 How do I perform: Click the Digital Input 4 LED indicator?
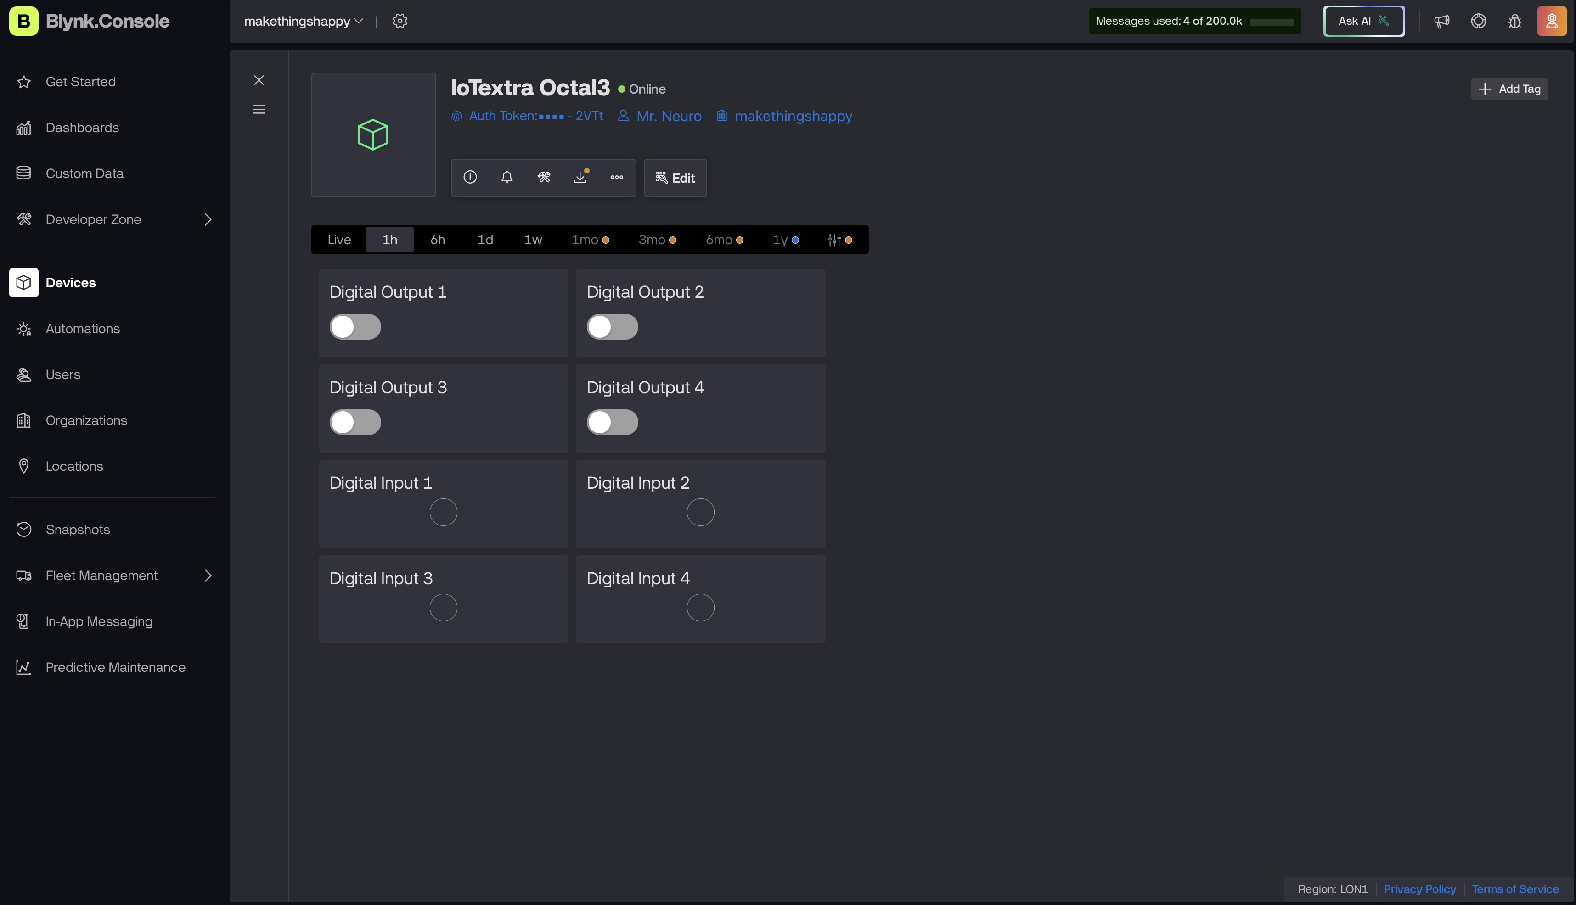pyautogui.click(x=700, y=608)
